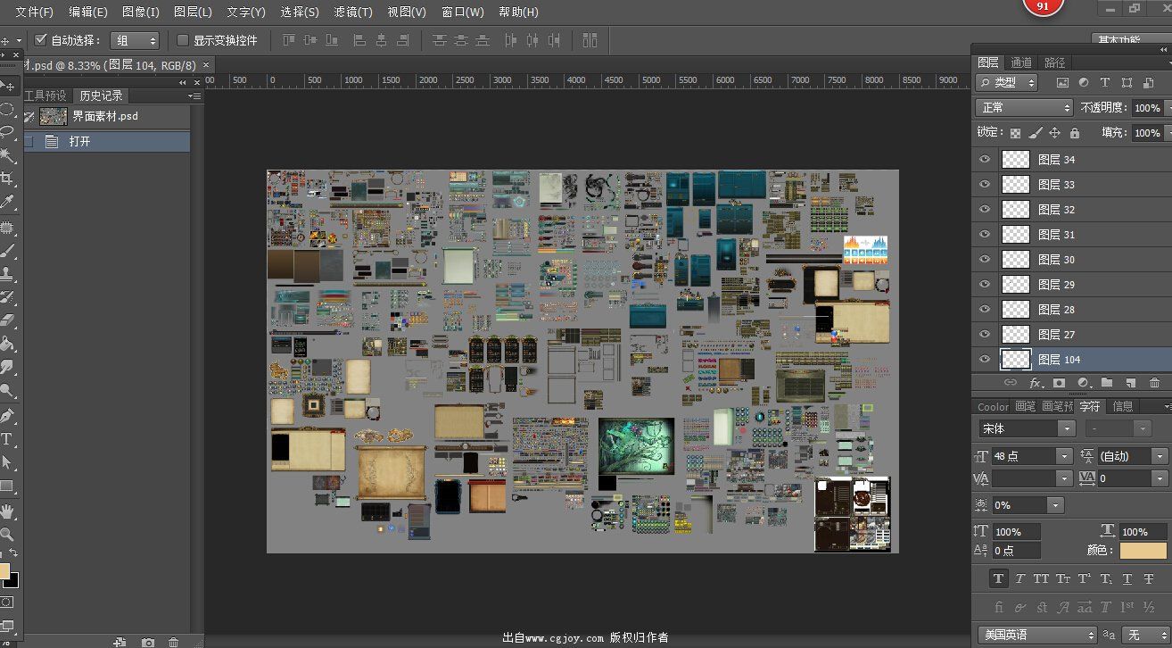Hide layer 图层 34

click(985, 160)
